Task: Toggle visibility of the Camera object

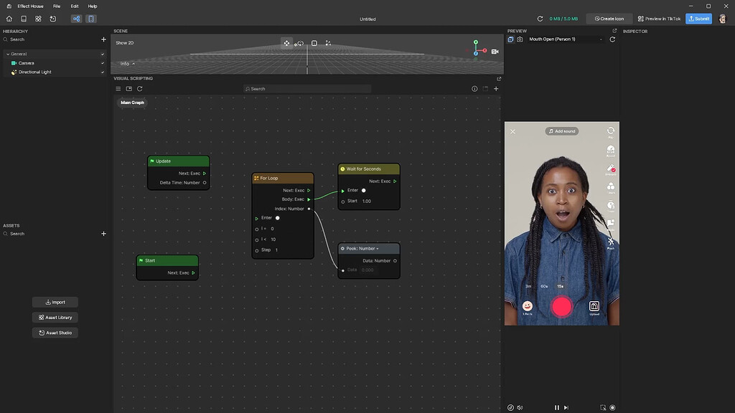Action: coord(103,63)
